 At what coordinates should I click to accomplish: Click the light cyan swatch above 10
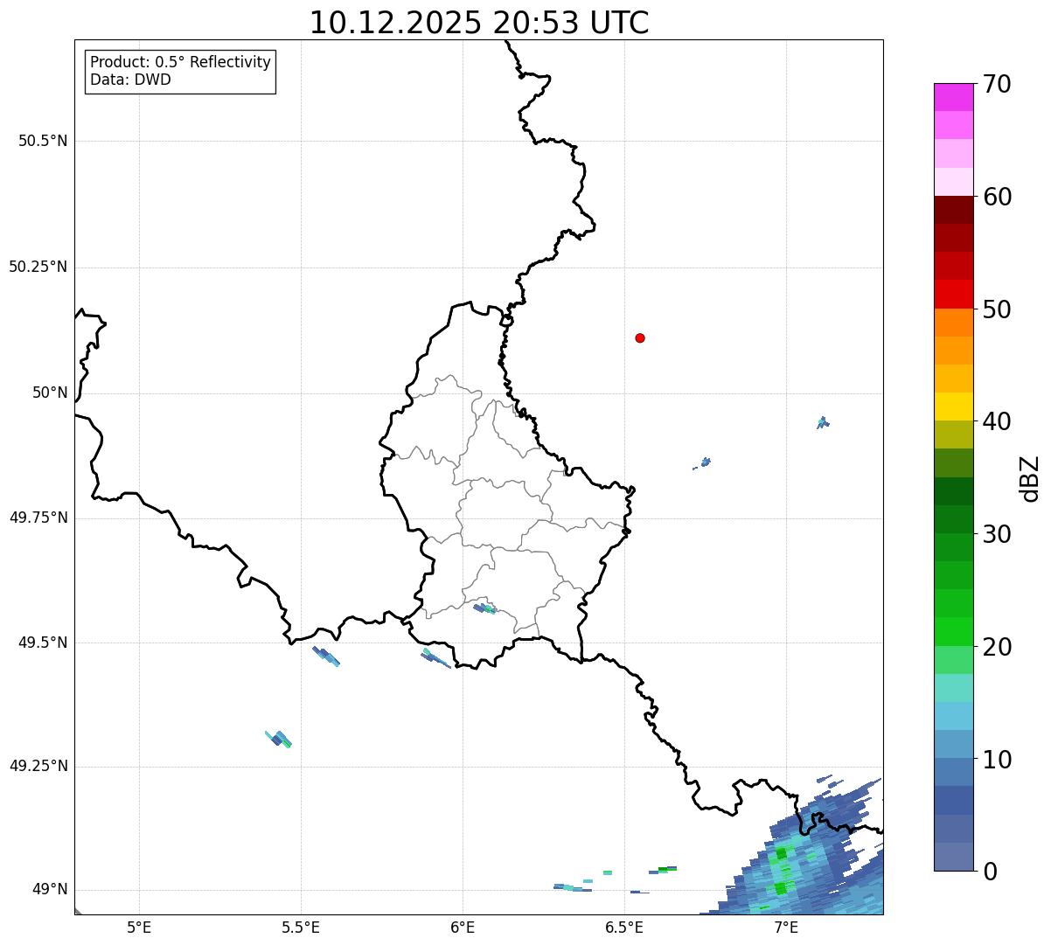(x=953, y=716)
